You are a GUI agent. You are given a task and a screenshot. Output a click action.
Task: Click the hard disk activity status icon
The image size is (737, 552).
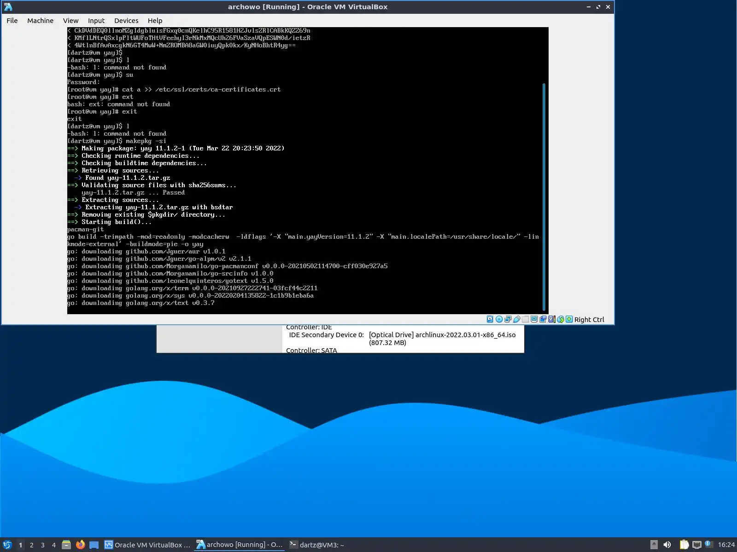coord(490,319)
